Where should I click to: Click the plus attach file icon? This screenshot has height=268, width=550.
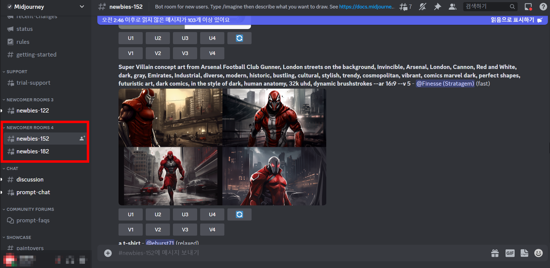point(108,253)
